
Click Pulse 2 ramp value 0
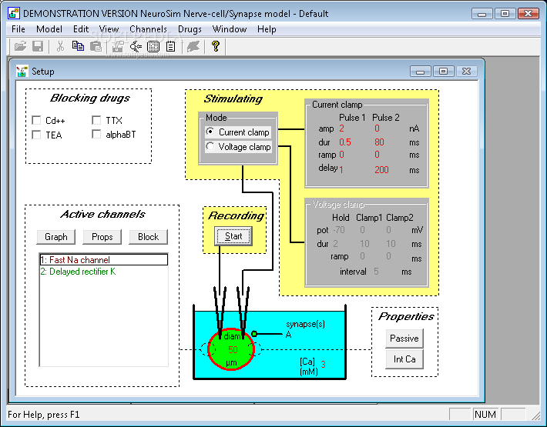click(x=377, y=155)
